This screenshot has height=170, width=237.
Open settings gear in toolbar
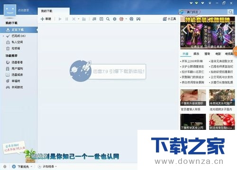pos(115,19)
